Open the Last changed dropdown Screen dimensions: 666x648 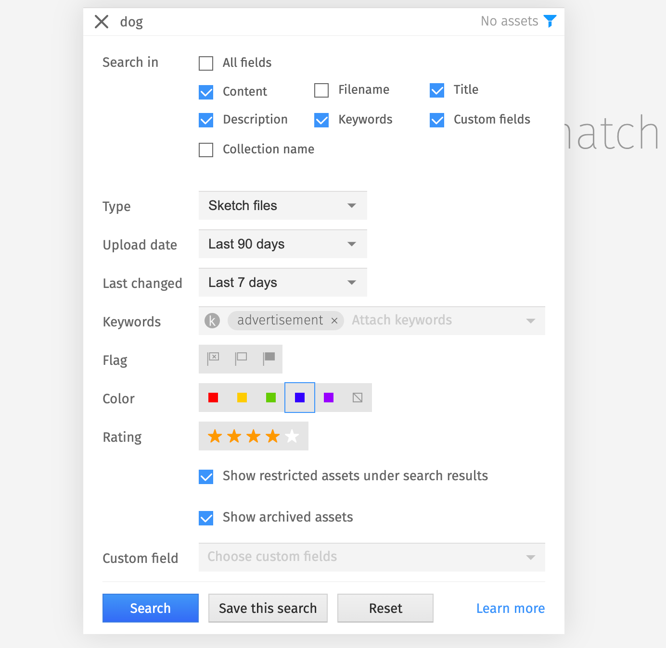coord(283,283)
